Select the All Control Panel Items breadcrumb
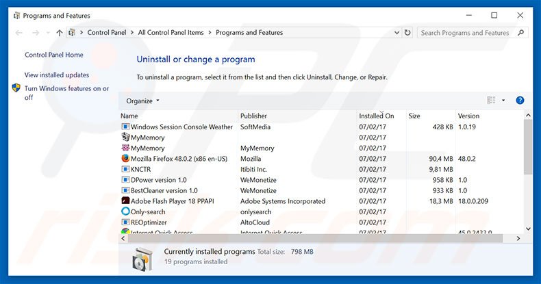 (x=171, y=32)
